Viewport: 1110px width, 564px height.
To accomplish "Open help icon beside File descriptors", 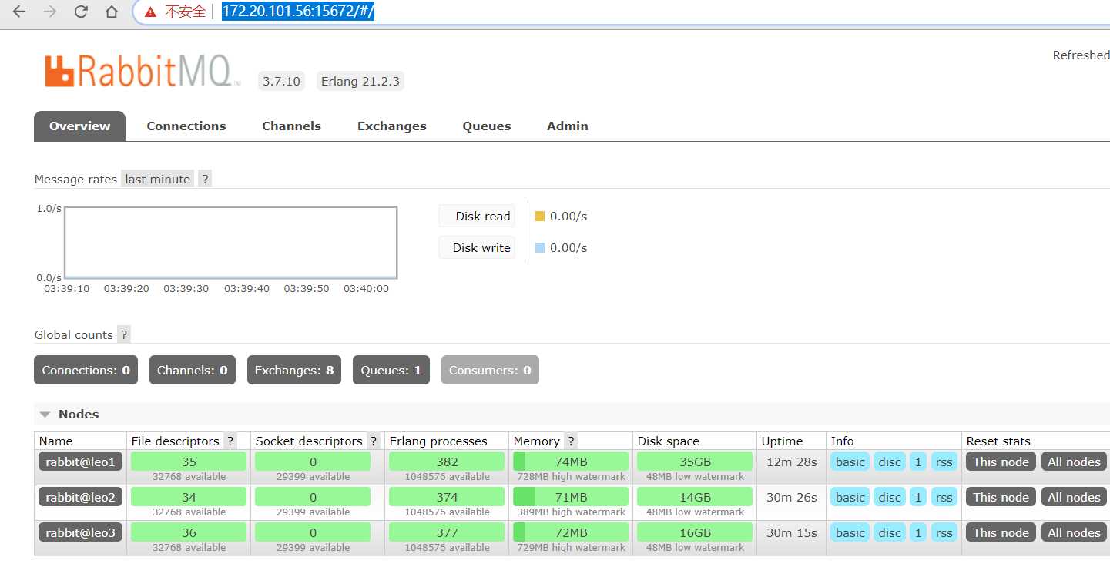I will 230,441.
